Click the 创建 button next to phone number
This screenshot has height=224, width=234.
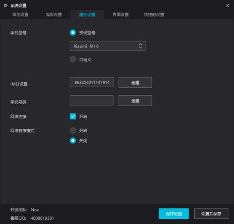pyautogui.click(x=135, y=100)
